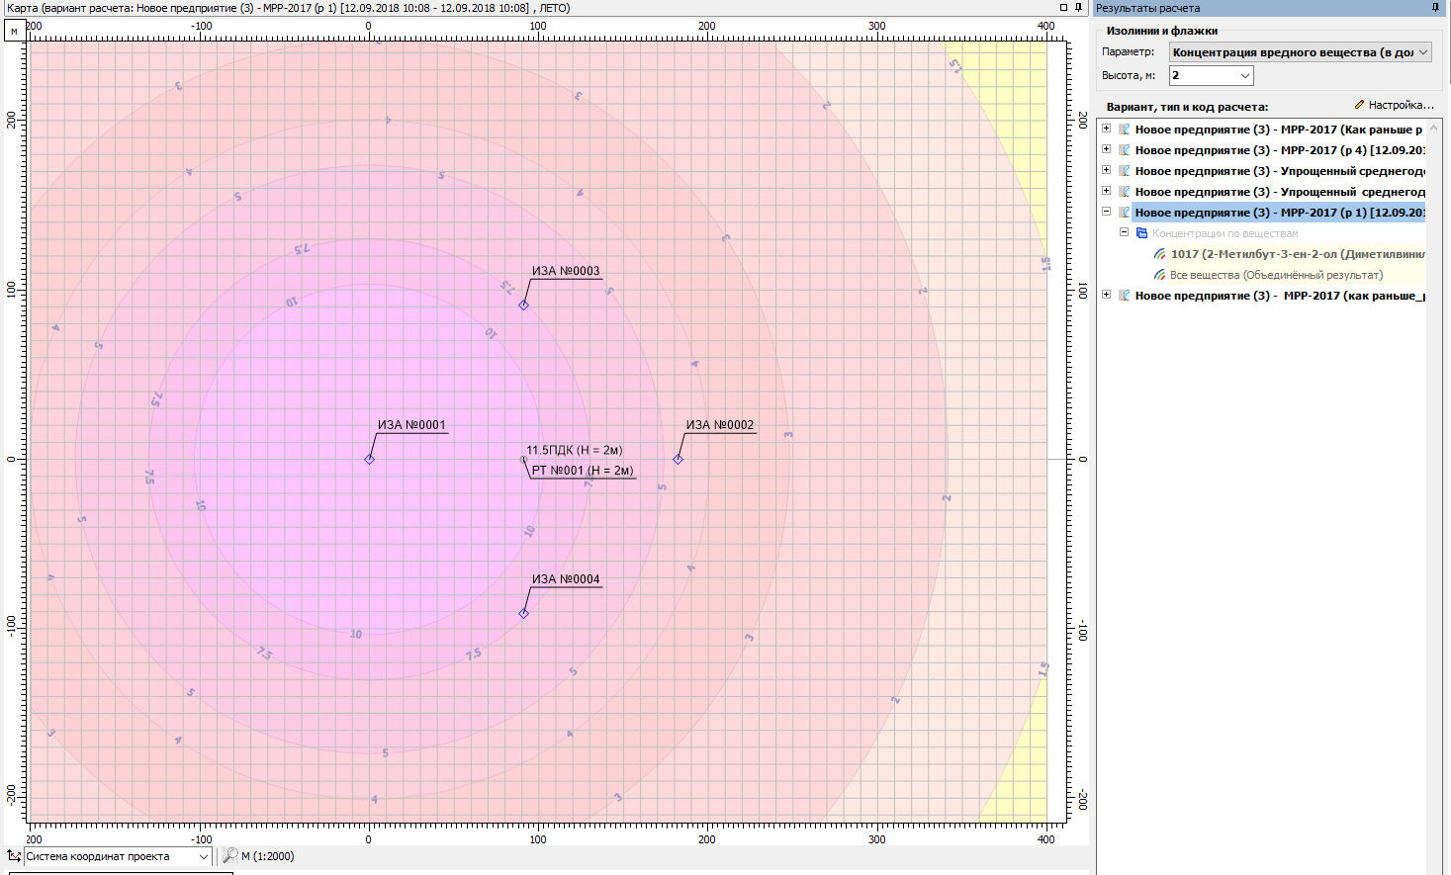Select substance 1017 (2-Метилбут-3-ен-2-ол) result
This screenshot has width=1451, height=875.
pos(1297,254)
